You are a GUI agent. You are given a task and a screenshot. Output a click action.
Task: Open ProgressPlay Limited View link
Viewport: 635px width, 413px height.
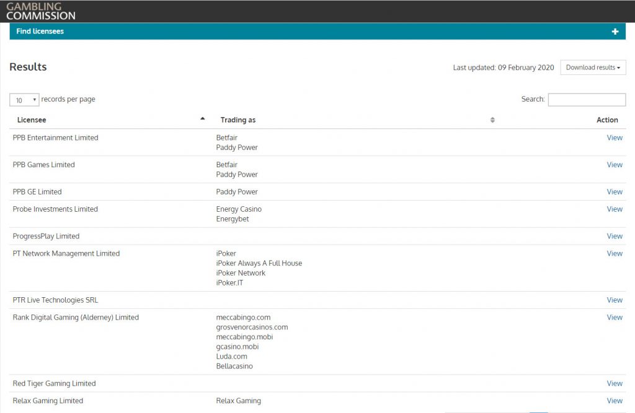tap(614, 237)
